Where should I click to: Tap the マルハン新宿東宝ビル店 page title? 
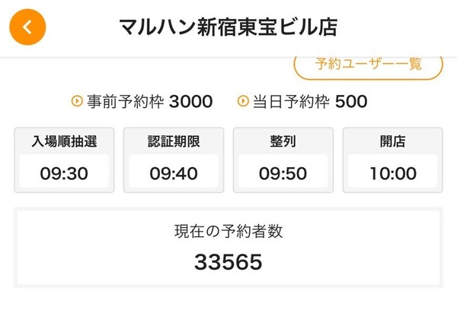click(x=228, y=27)
